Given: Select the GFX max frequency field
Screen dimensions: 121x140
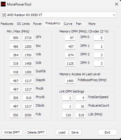Looking at the screenshot, I should (x=28, y=38).
